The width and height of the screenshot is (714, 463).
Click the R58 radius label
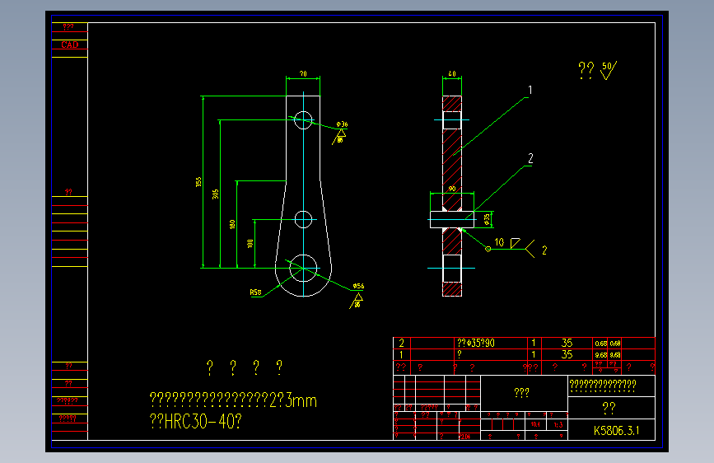[x=256, y=292]
